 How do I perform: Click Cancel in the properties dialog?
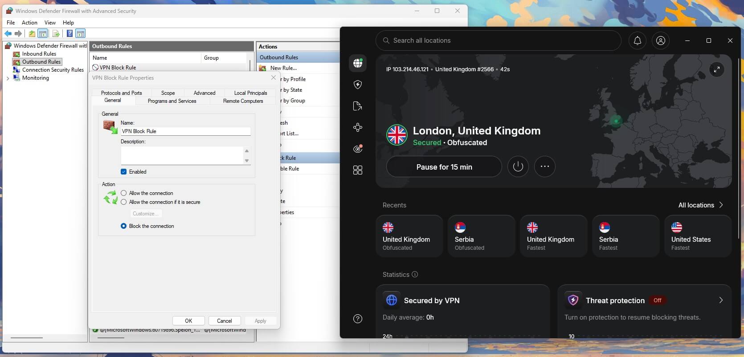point(225,320)
